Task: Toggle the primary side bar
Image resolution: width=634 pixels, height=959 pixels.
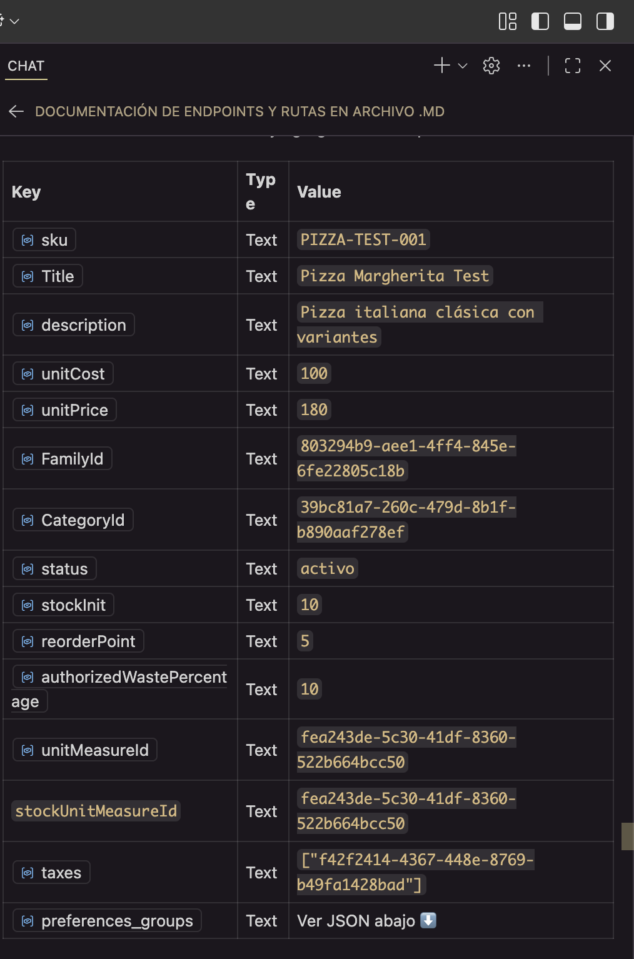Action: 540,21
